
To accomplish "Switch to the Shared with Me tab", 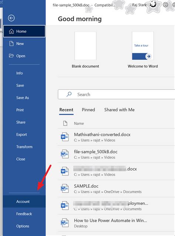I will pyautogui.click(x=119, y=110).
